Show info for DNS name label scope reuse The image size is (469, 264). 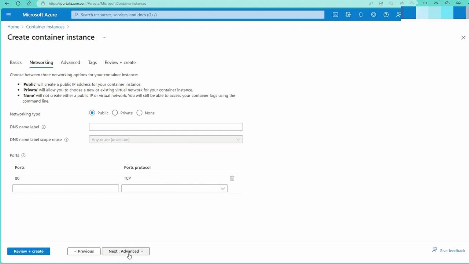point(66,140)
